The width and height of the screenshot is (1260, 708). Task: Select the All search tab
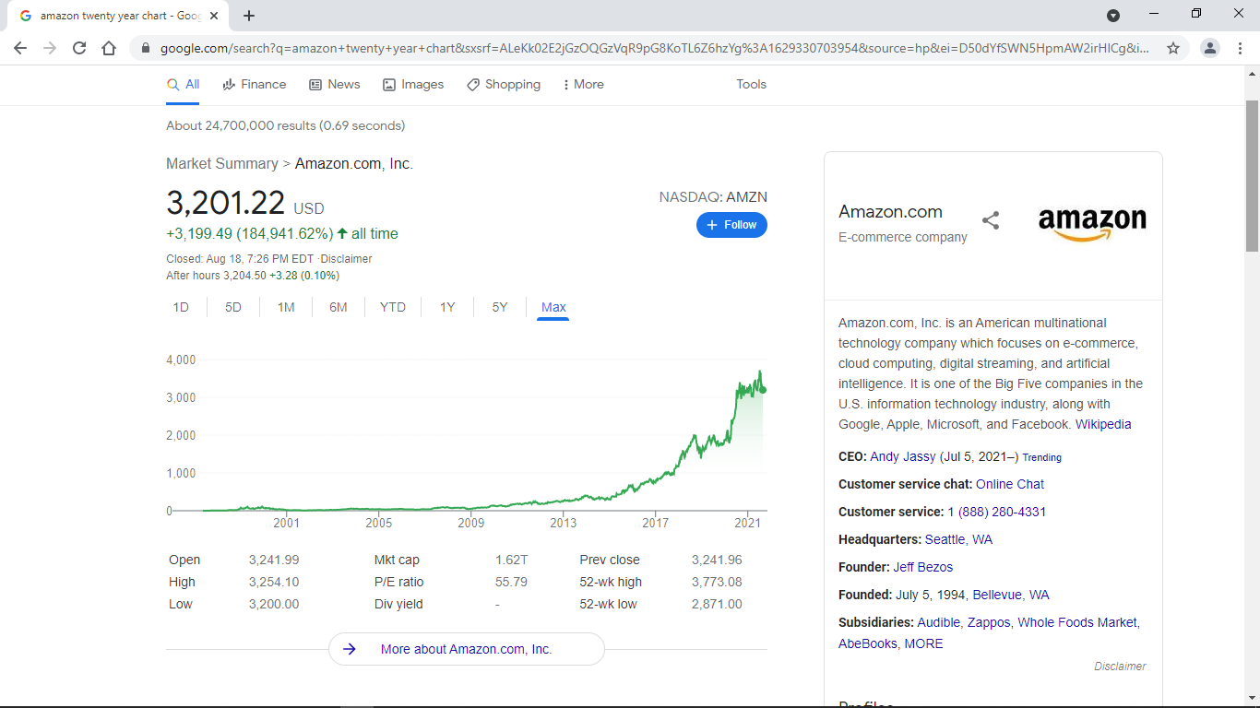pyautogui.click(x=184, y=84)
